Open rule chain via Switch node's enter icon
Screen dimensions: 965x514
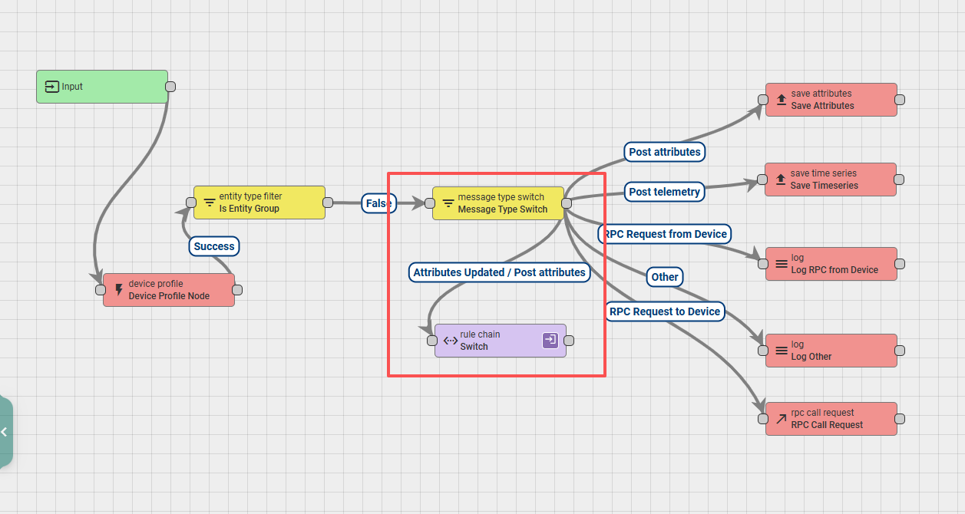pos(550,340)
